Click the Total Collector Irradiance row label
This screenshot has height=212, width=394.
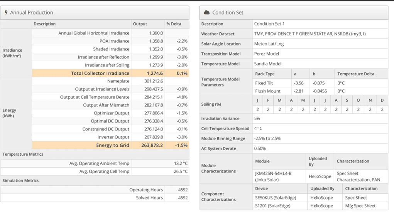(100, 73)
